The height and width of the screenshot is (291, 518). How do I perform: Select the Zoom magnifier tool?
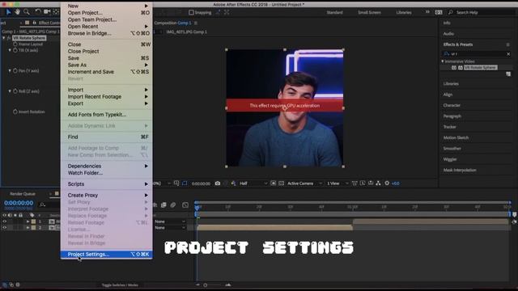pyautogui.click(x=27, y=12)
